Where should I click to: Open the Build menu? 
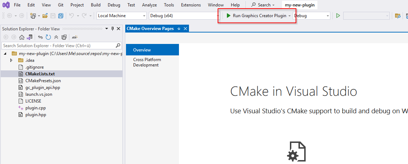tap(96, 5)
